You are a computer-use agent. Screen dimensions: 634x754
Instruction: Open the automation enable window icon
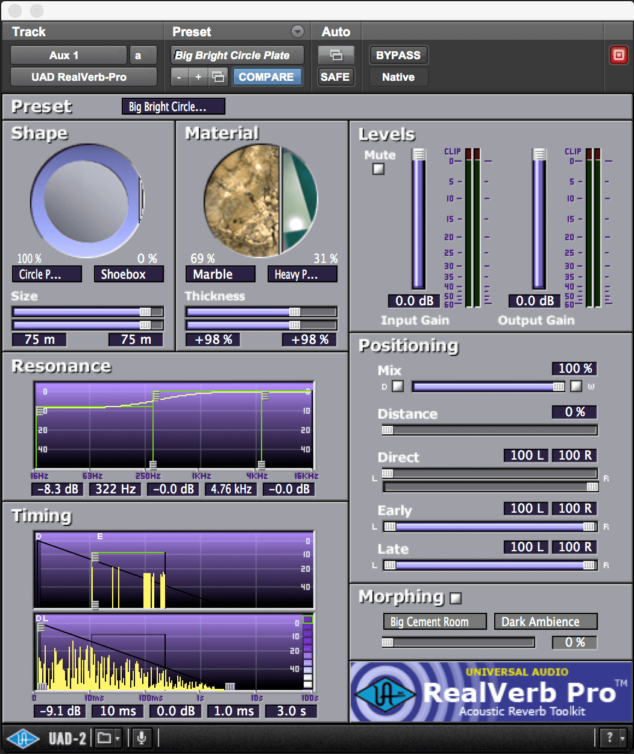(336, 55)
